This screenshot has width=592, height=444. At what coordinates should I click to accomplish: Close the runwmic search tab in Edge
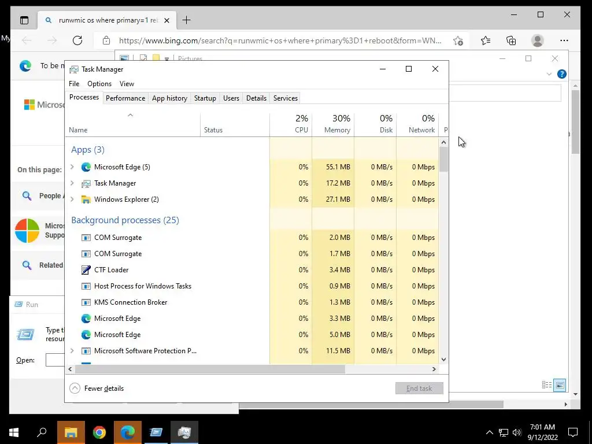167,20
